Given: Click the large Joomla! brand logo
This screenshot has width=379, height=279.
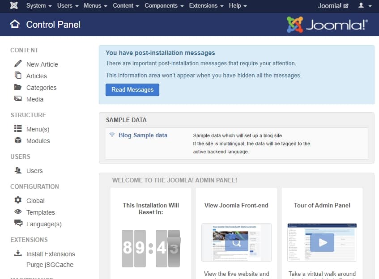Looking at the screenshot, I should point(327,25).
